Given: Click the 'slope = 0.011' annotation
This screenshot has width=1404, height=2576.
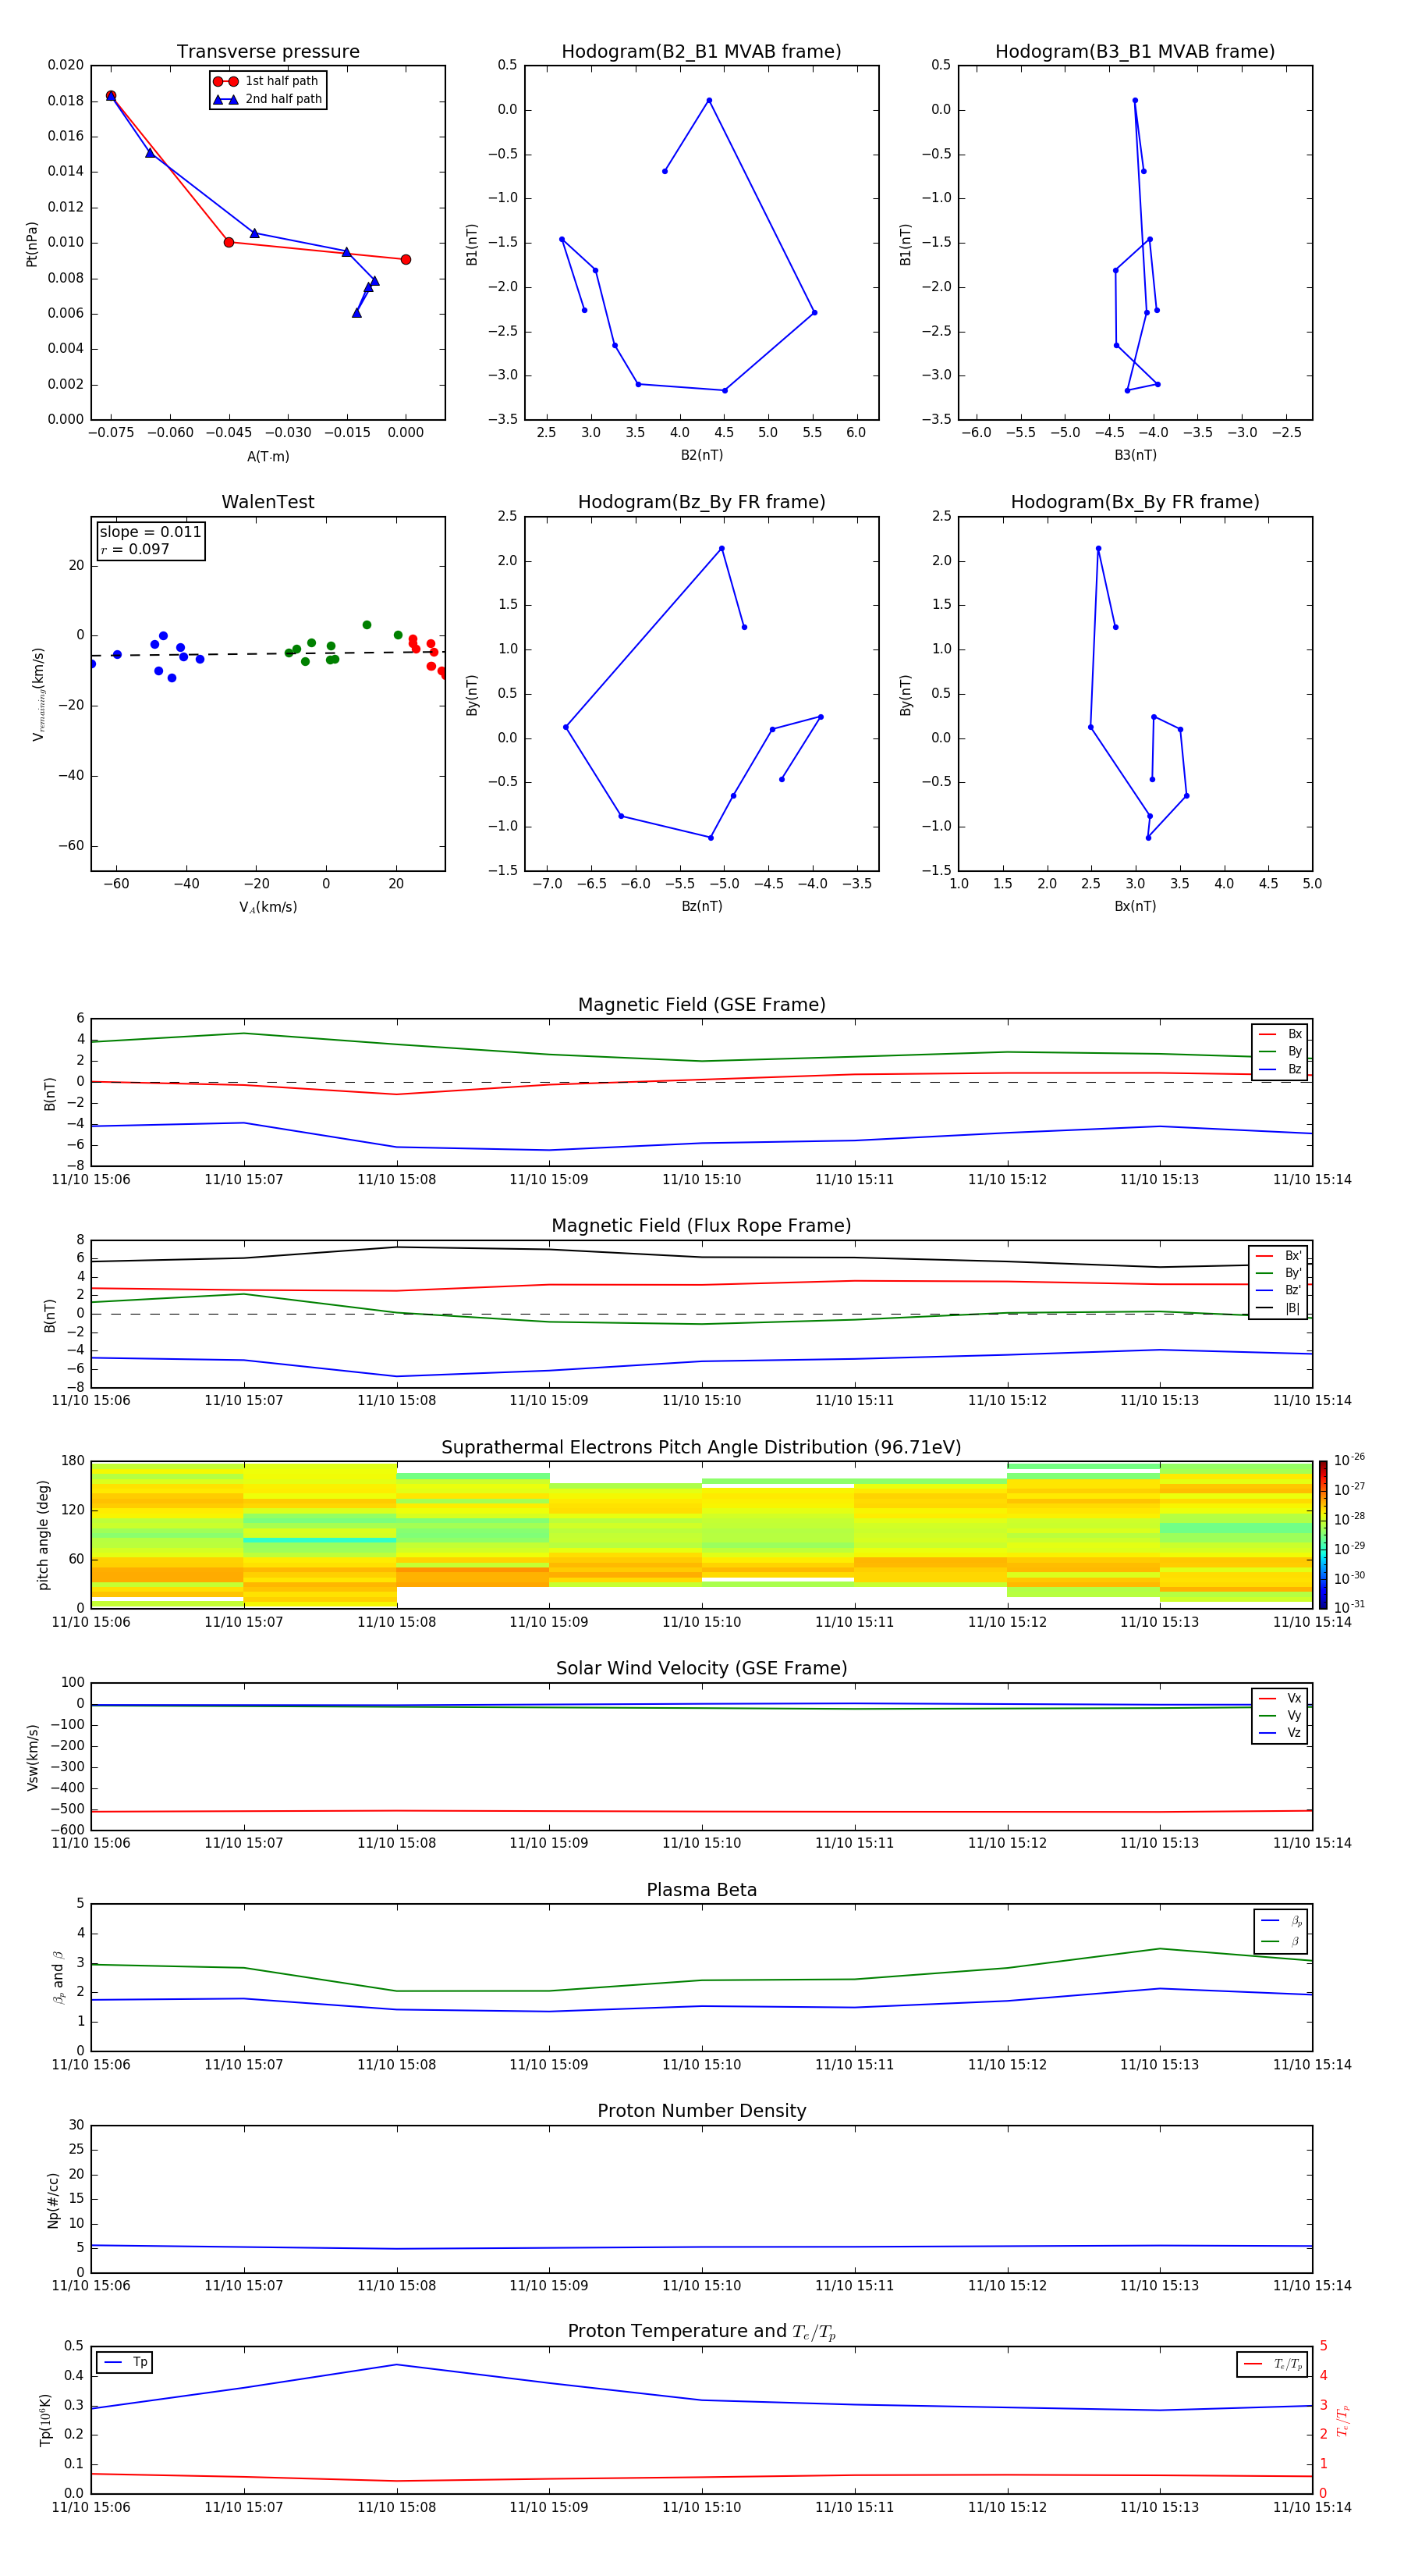Looking at the screenshot, I should [150, 532].
